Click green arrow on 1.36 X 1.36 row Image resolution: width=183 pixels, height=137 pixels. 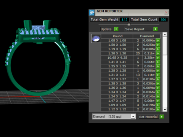click(158, 88)
